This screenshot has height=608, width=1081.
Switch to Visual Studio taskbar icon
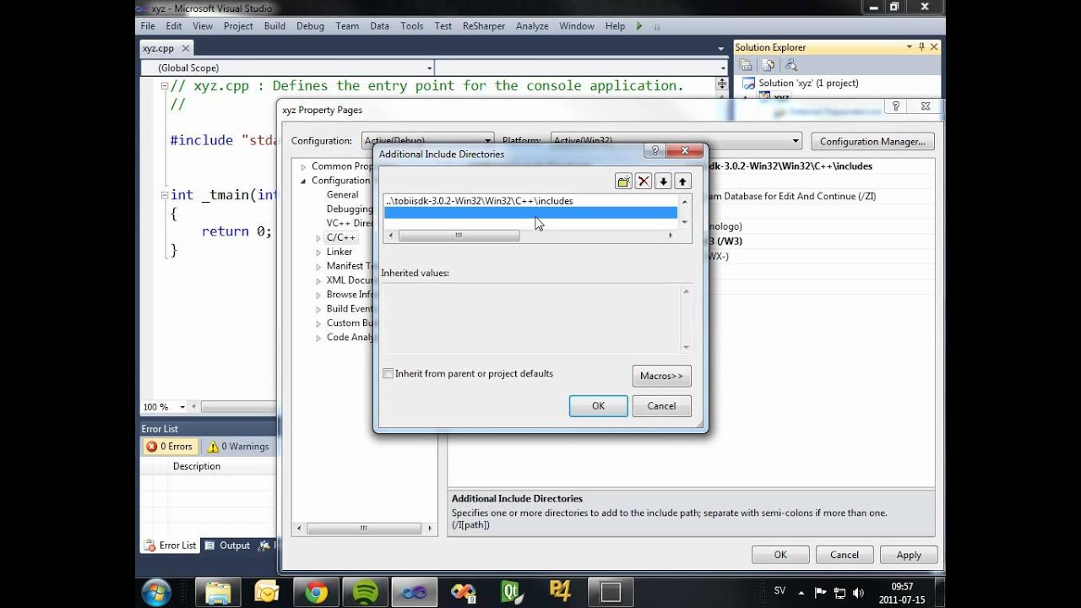(414, 592)
